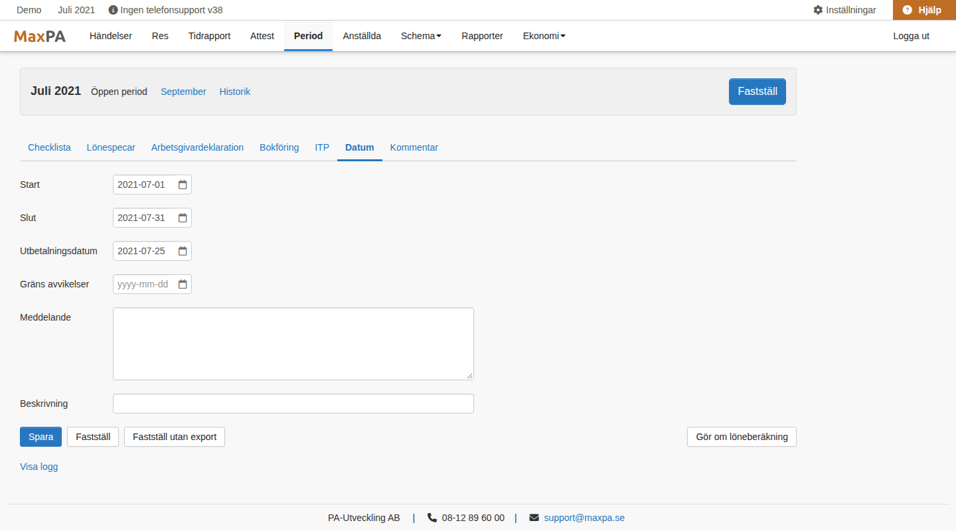Open the Bokföring tab
The height and width of the screenshot is (531, 956).
(279, 147)
